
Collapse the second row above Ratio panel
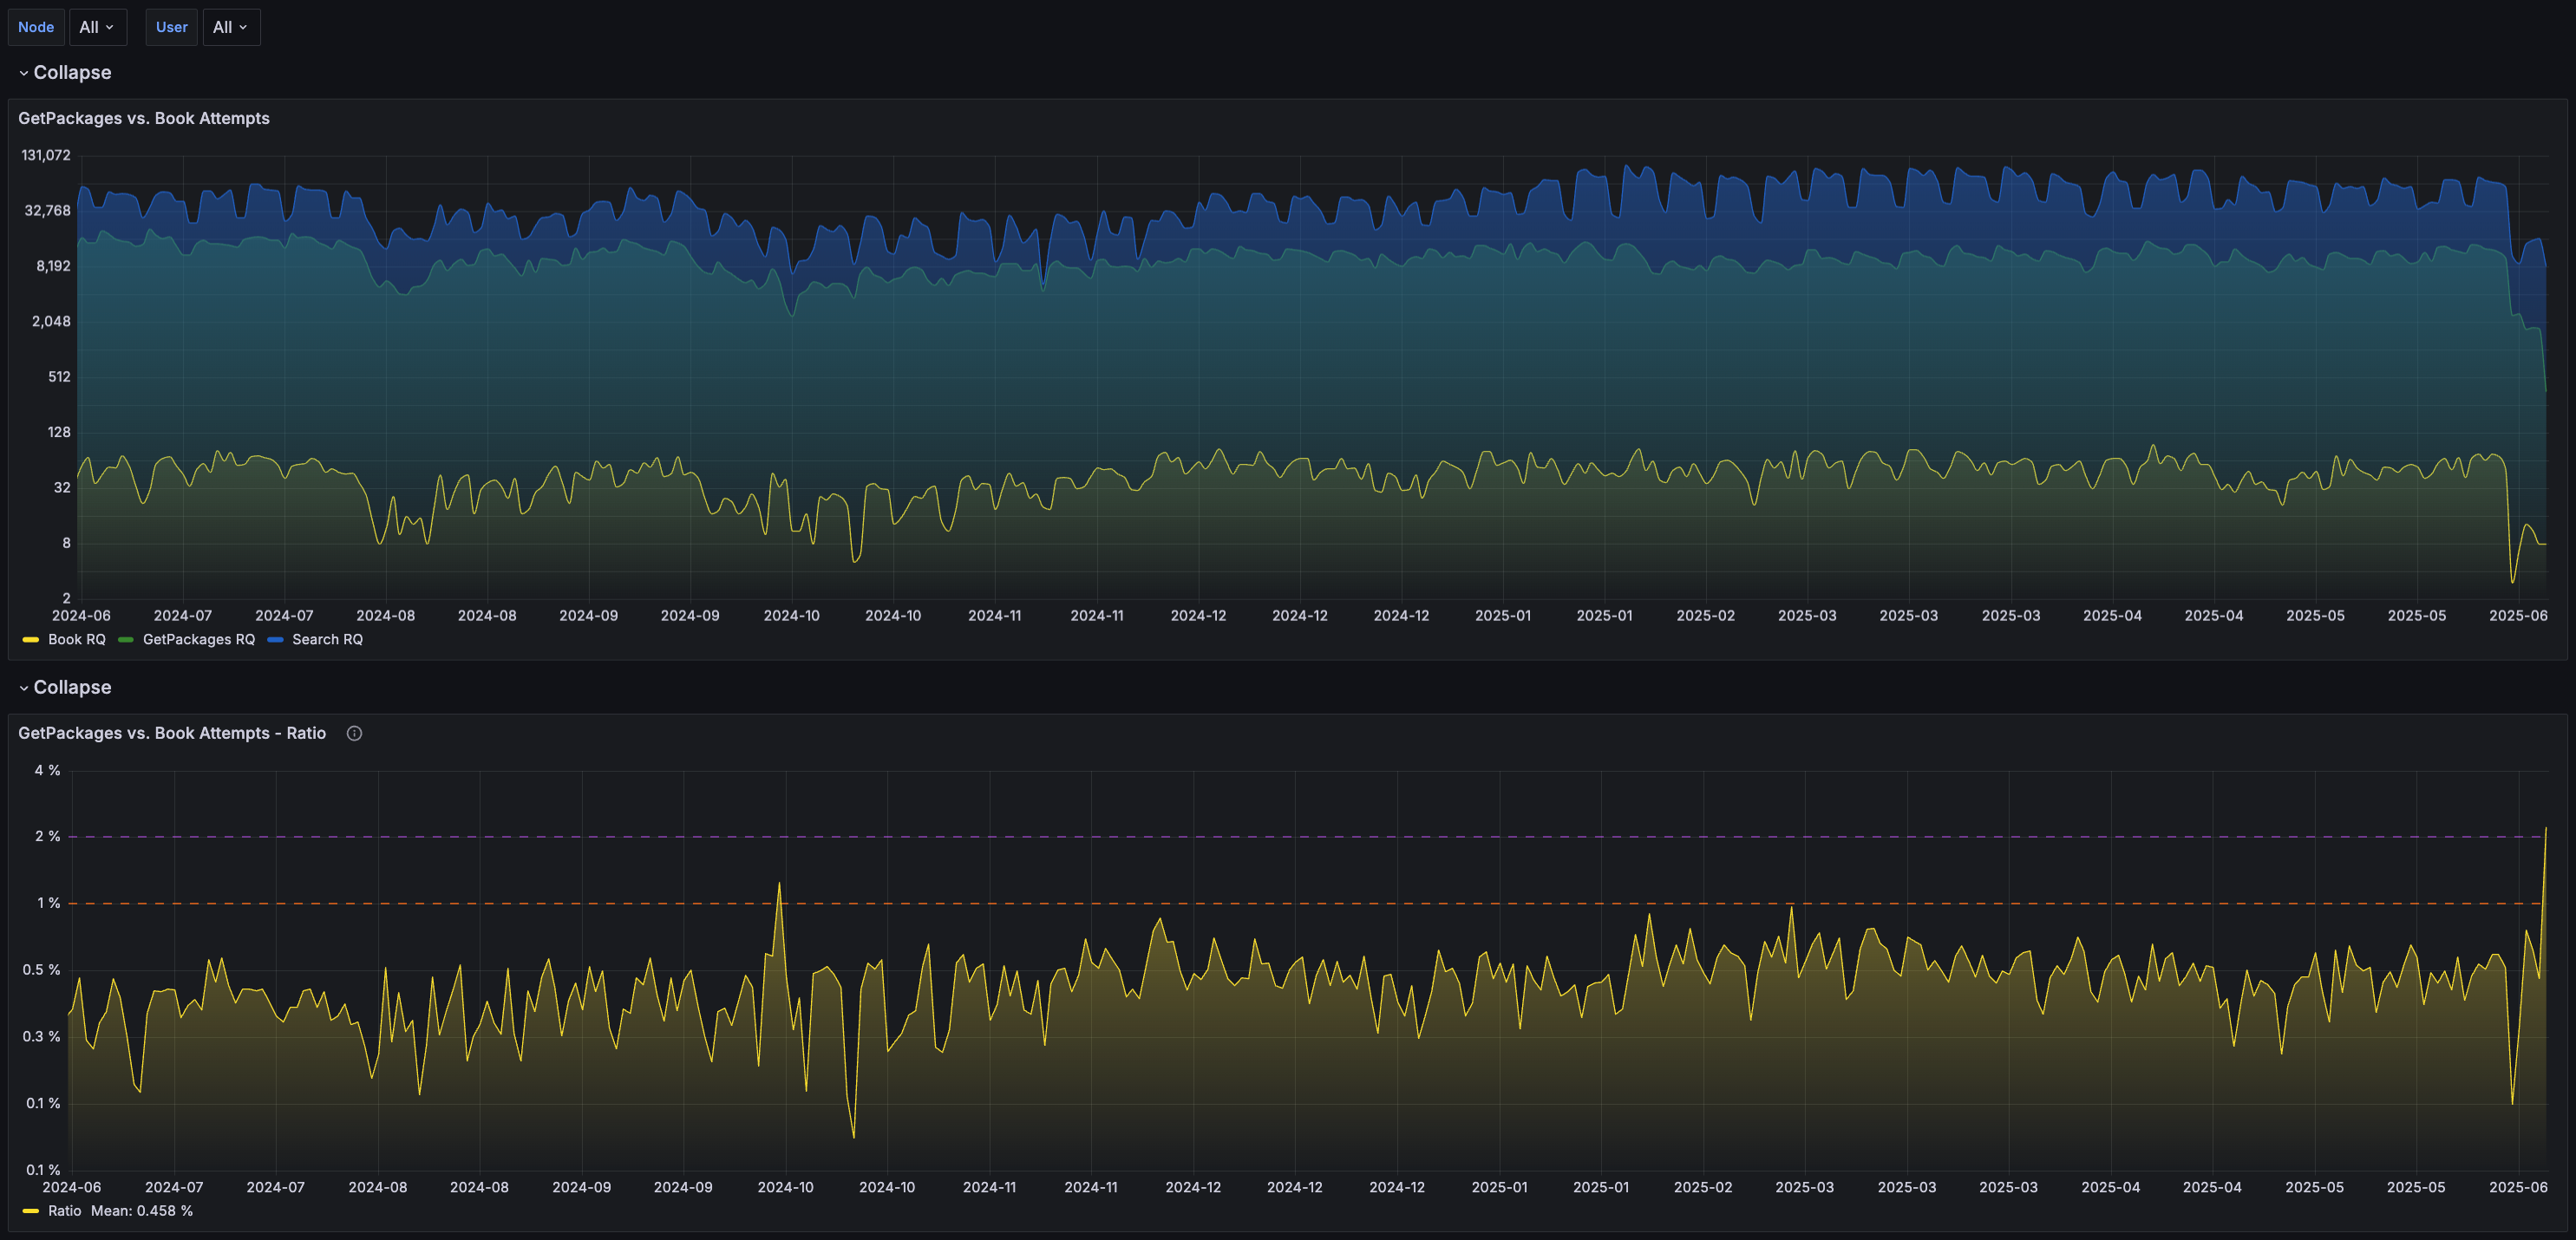[65, 687]
